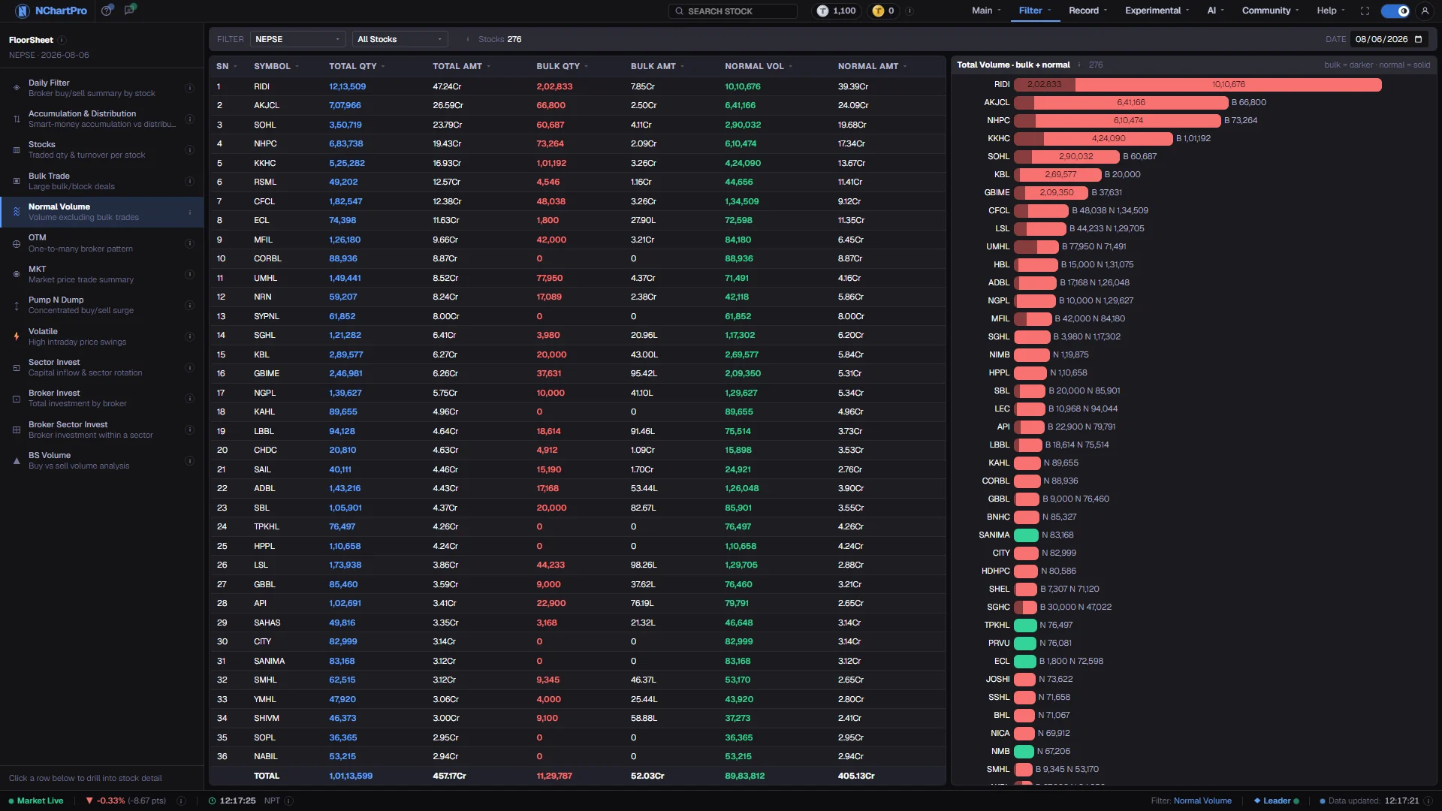Screen dimensions: 1442x811
Task: Click the FloorSheet info icon
Action: 62,40
